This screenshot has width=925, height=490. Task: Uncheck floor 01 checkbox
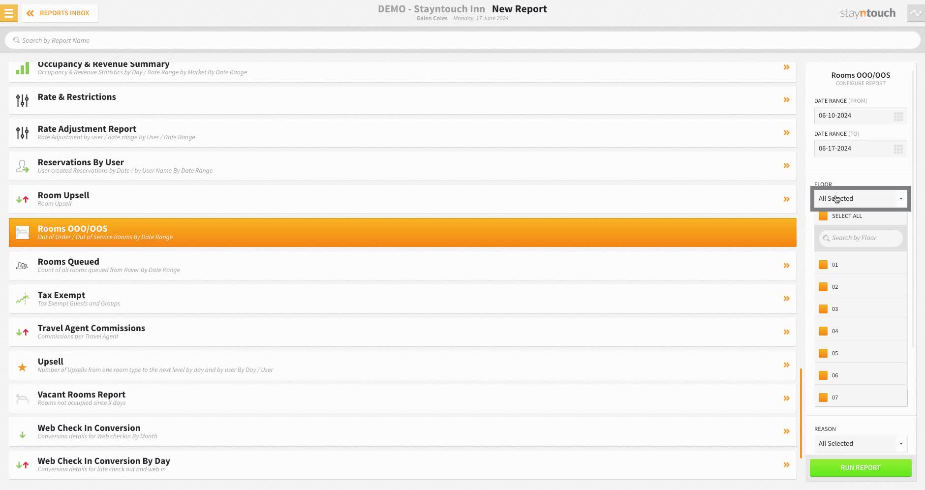pyautogui.click(x=823, y=265)
